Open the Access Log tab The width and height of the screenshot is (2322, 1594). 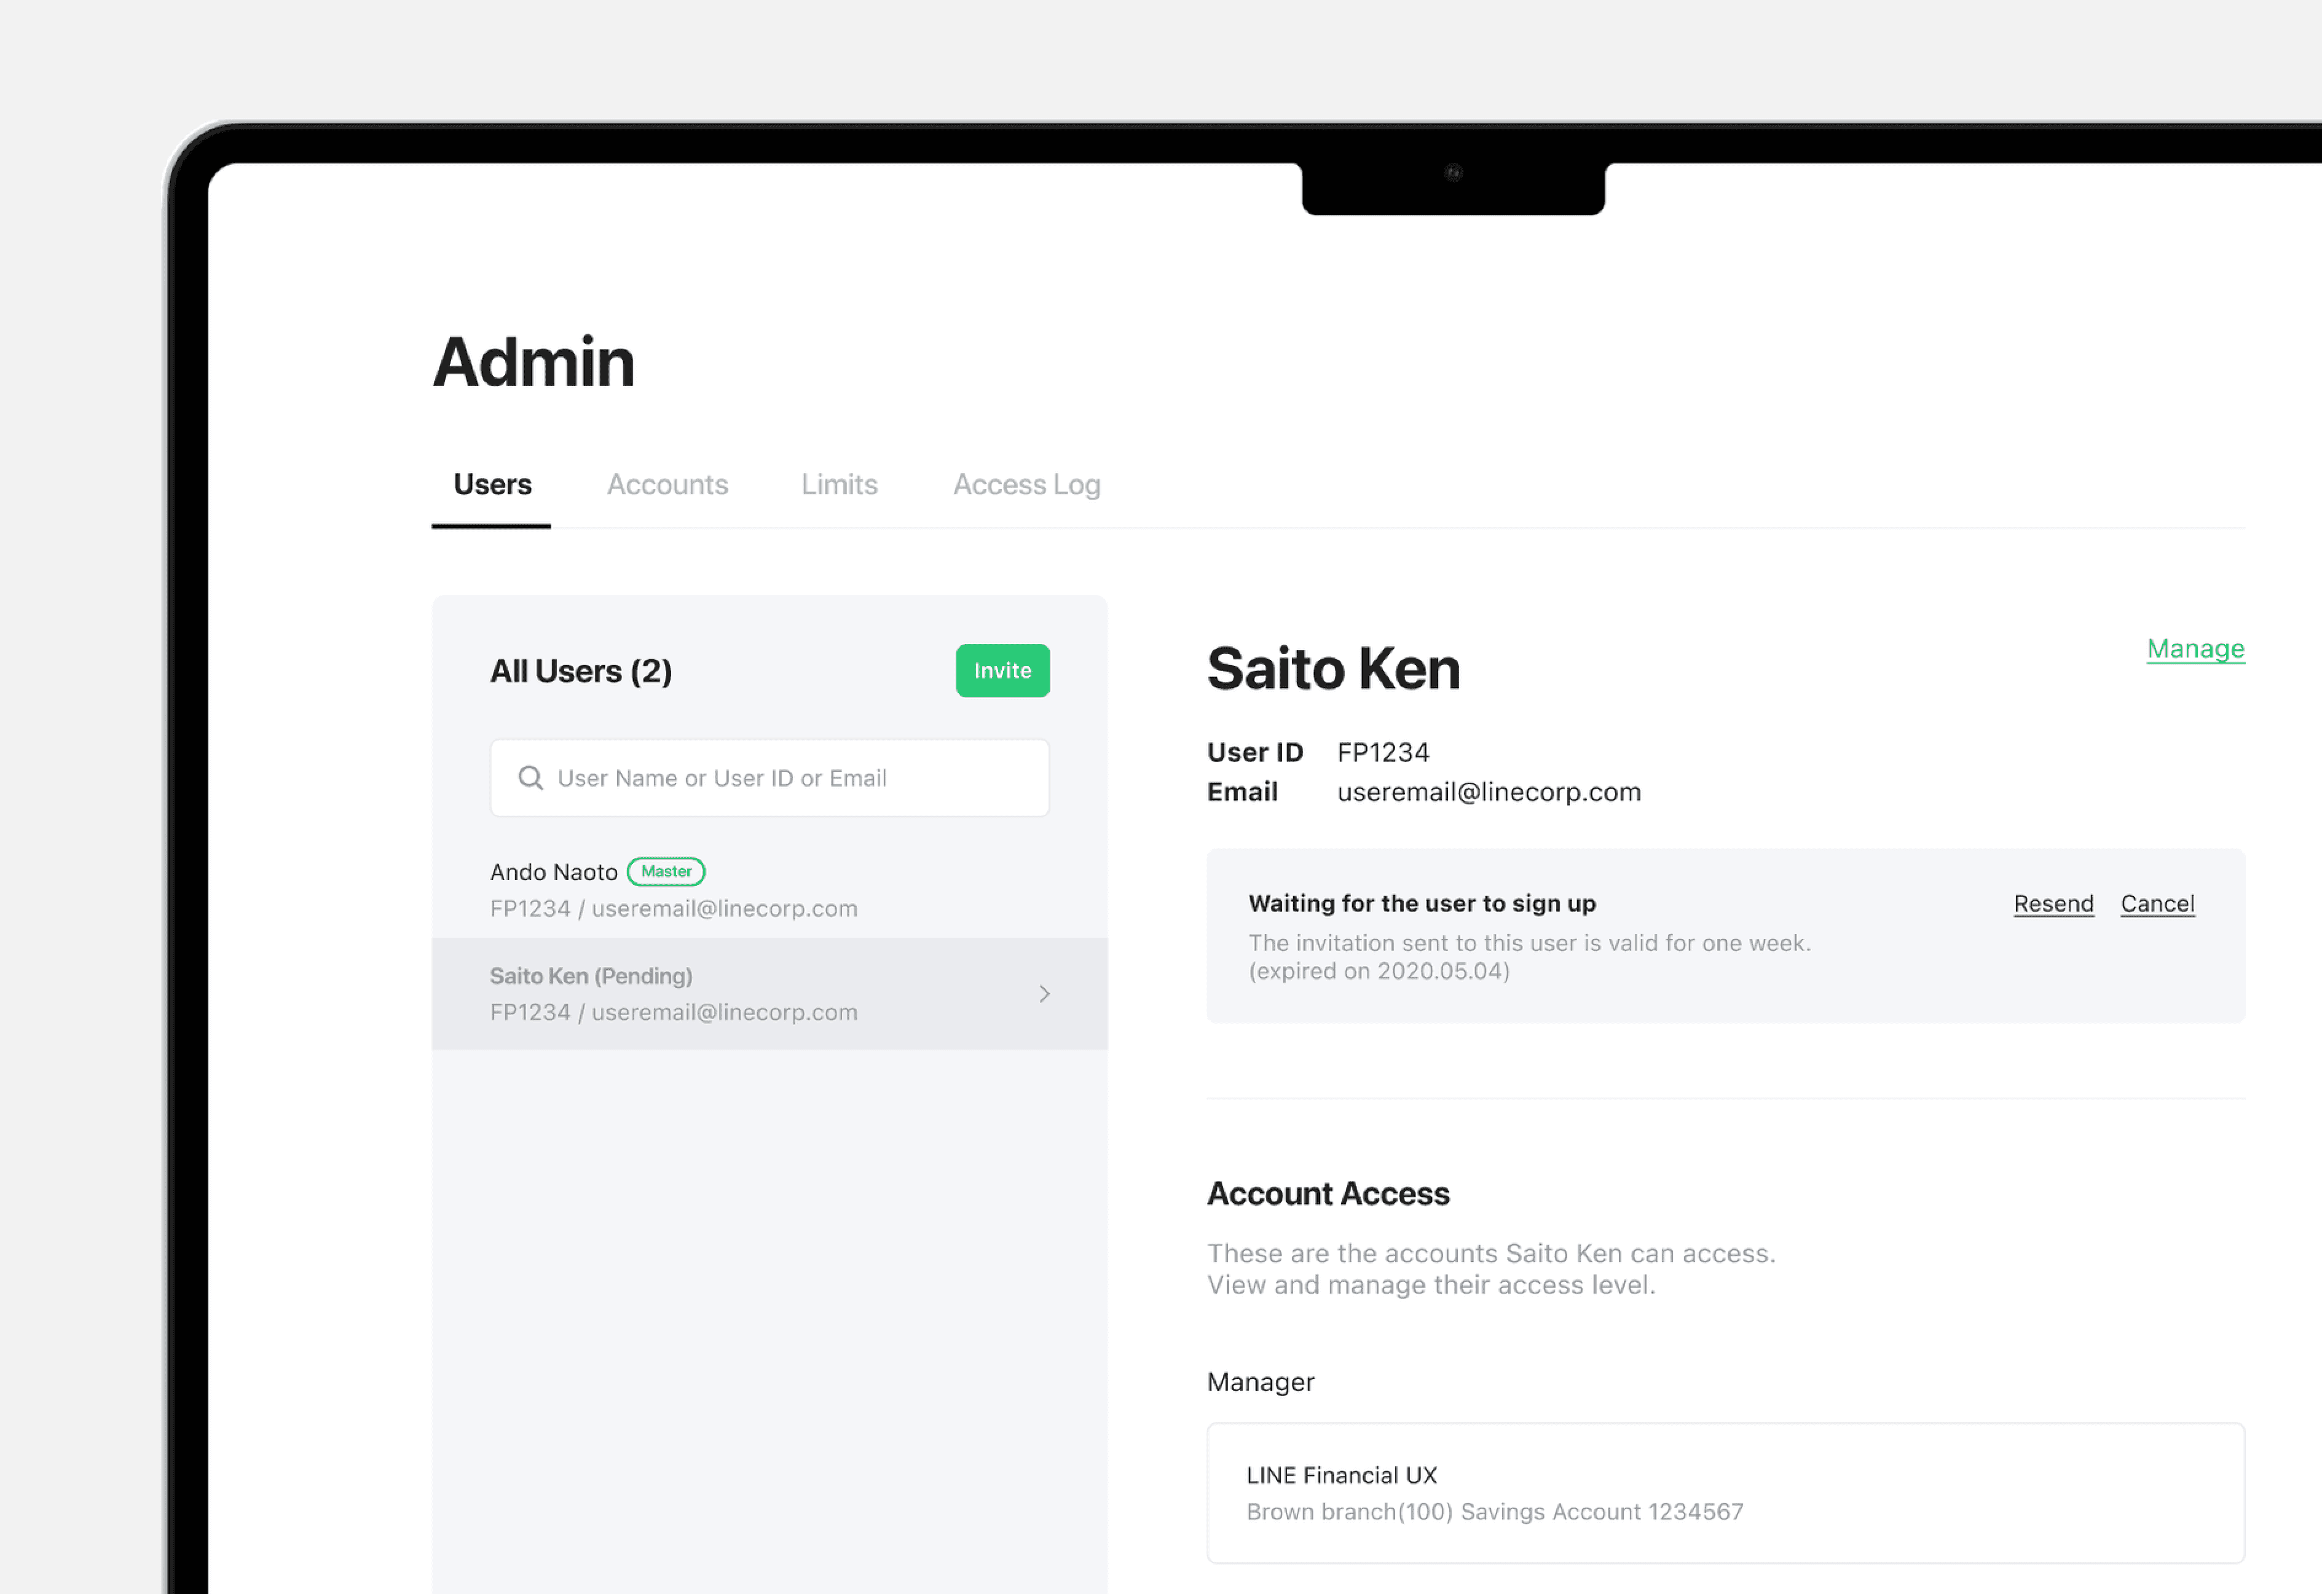(x=1026, y=485)
